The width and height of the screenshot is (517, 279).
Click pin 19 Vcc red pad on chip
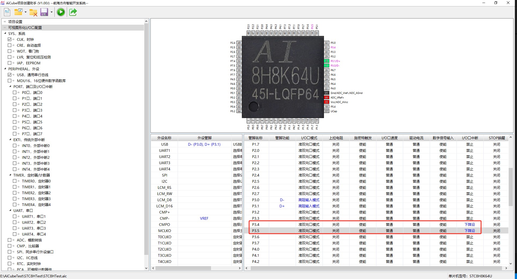click(x=326, y=102)
